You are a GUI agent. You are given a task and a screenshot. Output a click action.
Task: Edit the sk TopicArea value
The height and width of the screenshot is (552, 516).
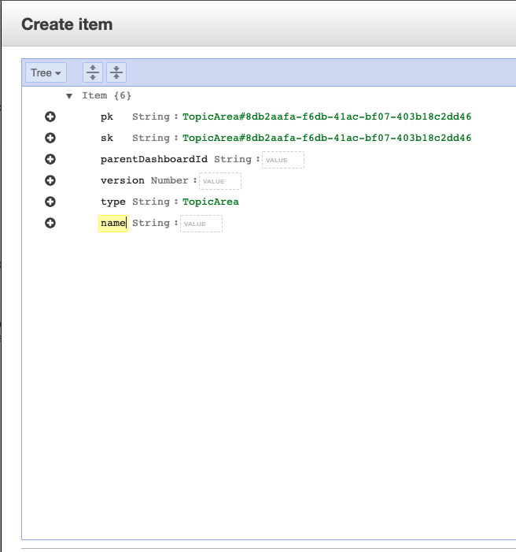326,138
